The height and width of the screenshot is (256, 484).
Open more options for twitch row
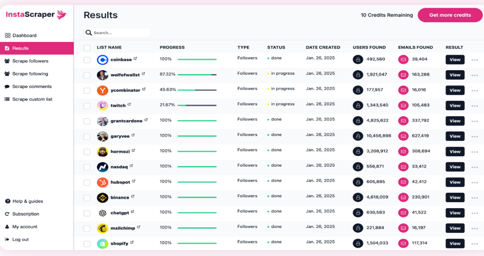point(475,106)
